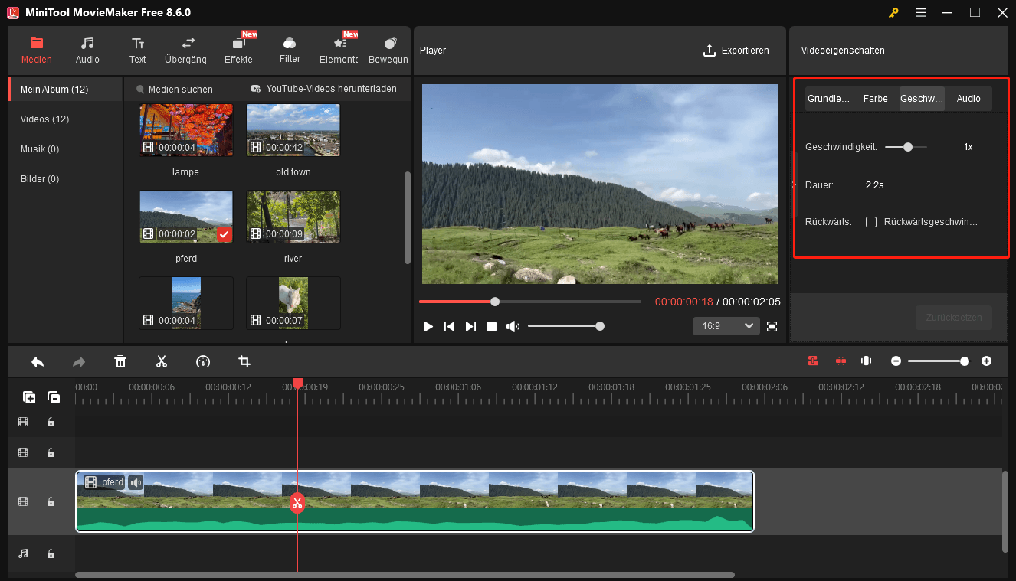Open the Filter panel from the top toolbar

click(x=289, y=50)
